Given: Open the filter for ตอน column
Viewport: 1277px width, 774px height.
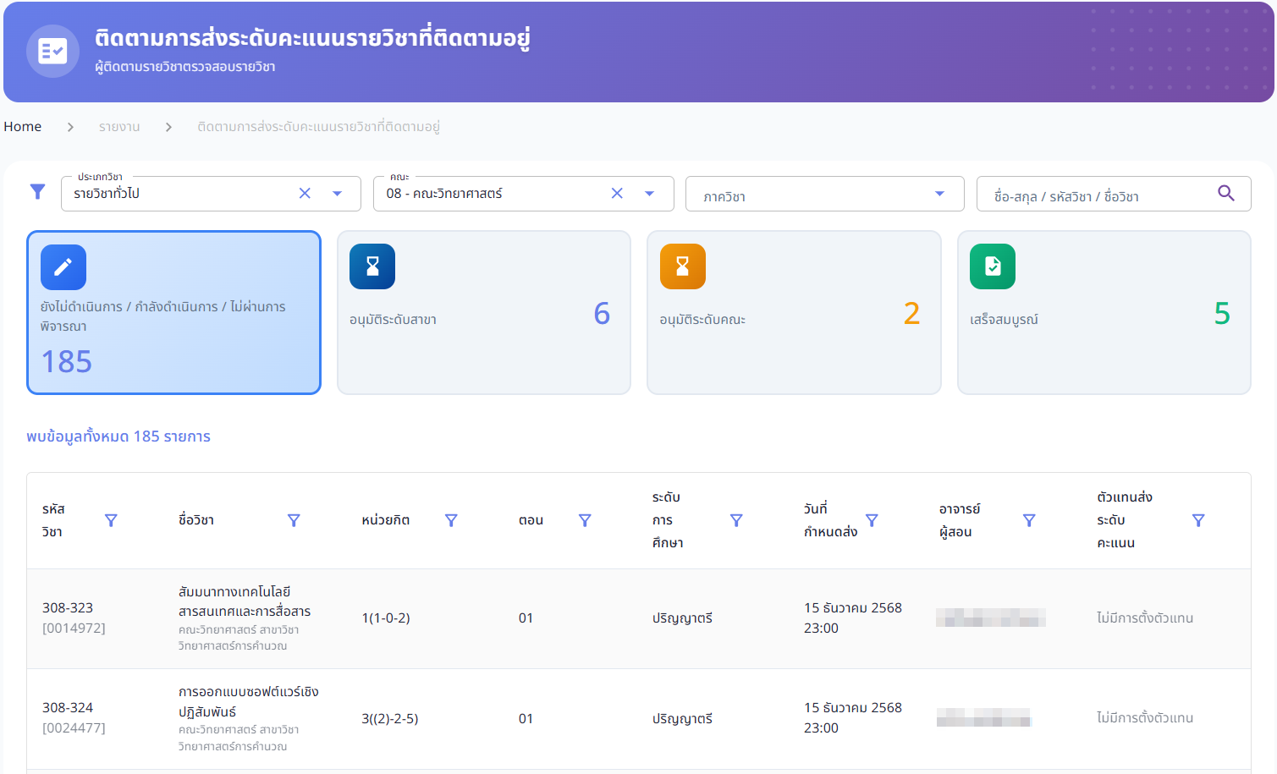Looking at the screenshot, I should coord(585,520).
